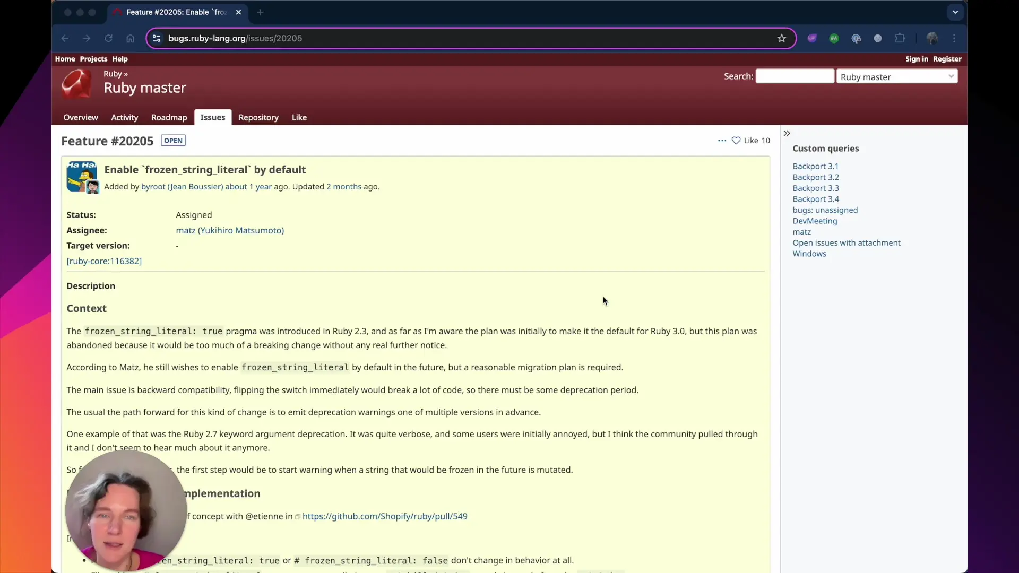Viewport: 1019px width, 573px height.
Task: Like the issue with the heart icon
Action: [x=736, y=141]
